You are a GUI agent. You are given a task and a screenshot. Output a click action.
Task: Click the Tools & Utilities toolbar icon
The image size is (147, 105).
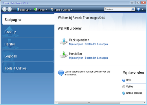coord(52,9)
